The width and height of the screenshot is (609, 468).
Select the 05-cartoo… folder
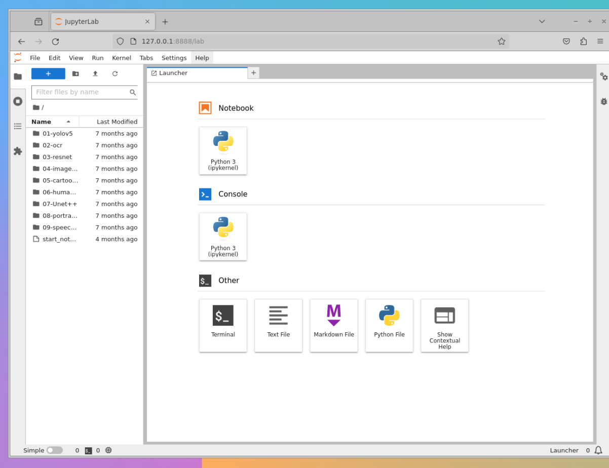85,180
